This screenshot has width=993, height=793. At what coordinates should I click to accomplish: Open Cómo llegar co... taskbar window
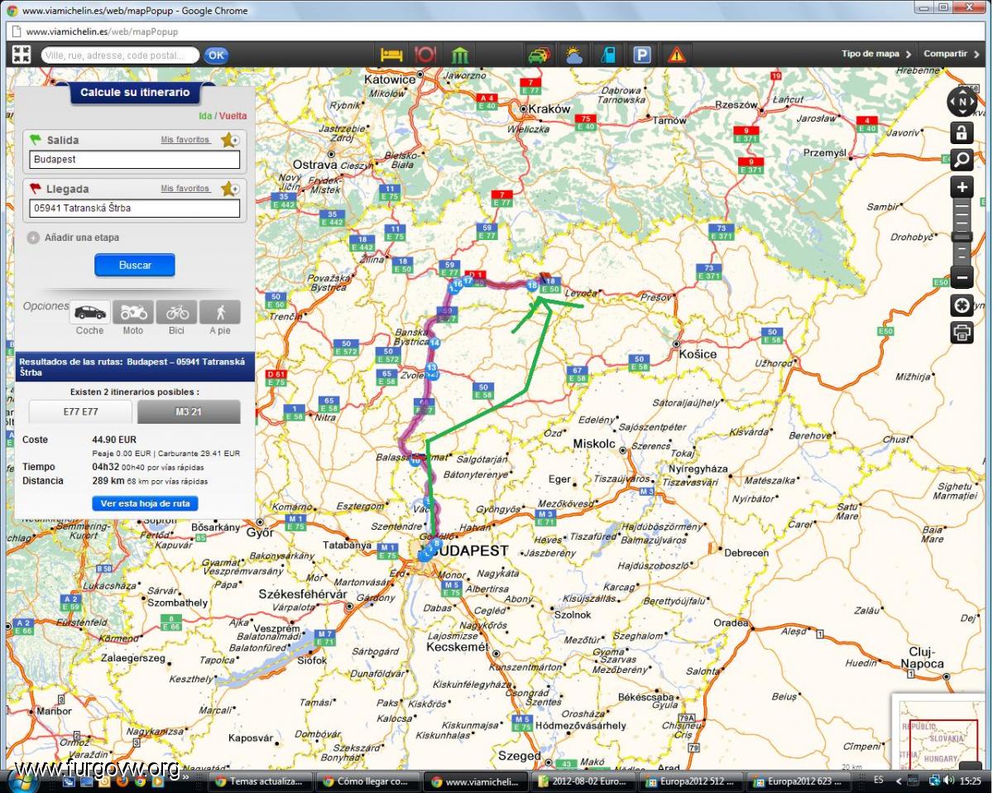[x=367, y=781]
